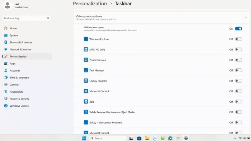The width and height of the screenshot is (251, 141).
Task: Click the Zalo icon in the tray list
Action: [86, 102]
